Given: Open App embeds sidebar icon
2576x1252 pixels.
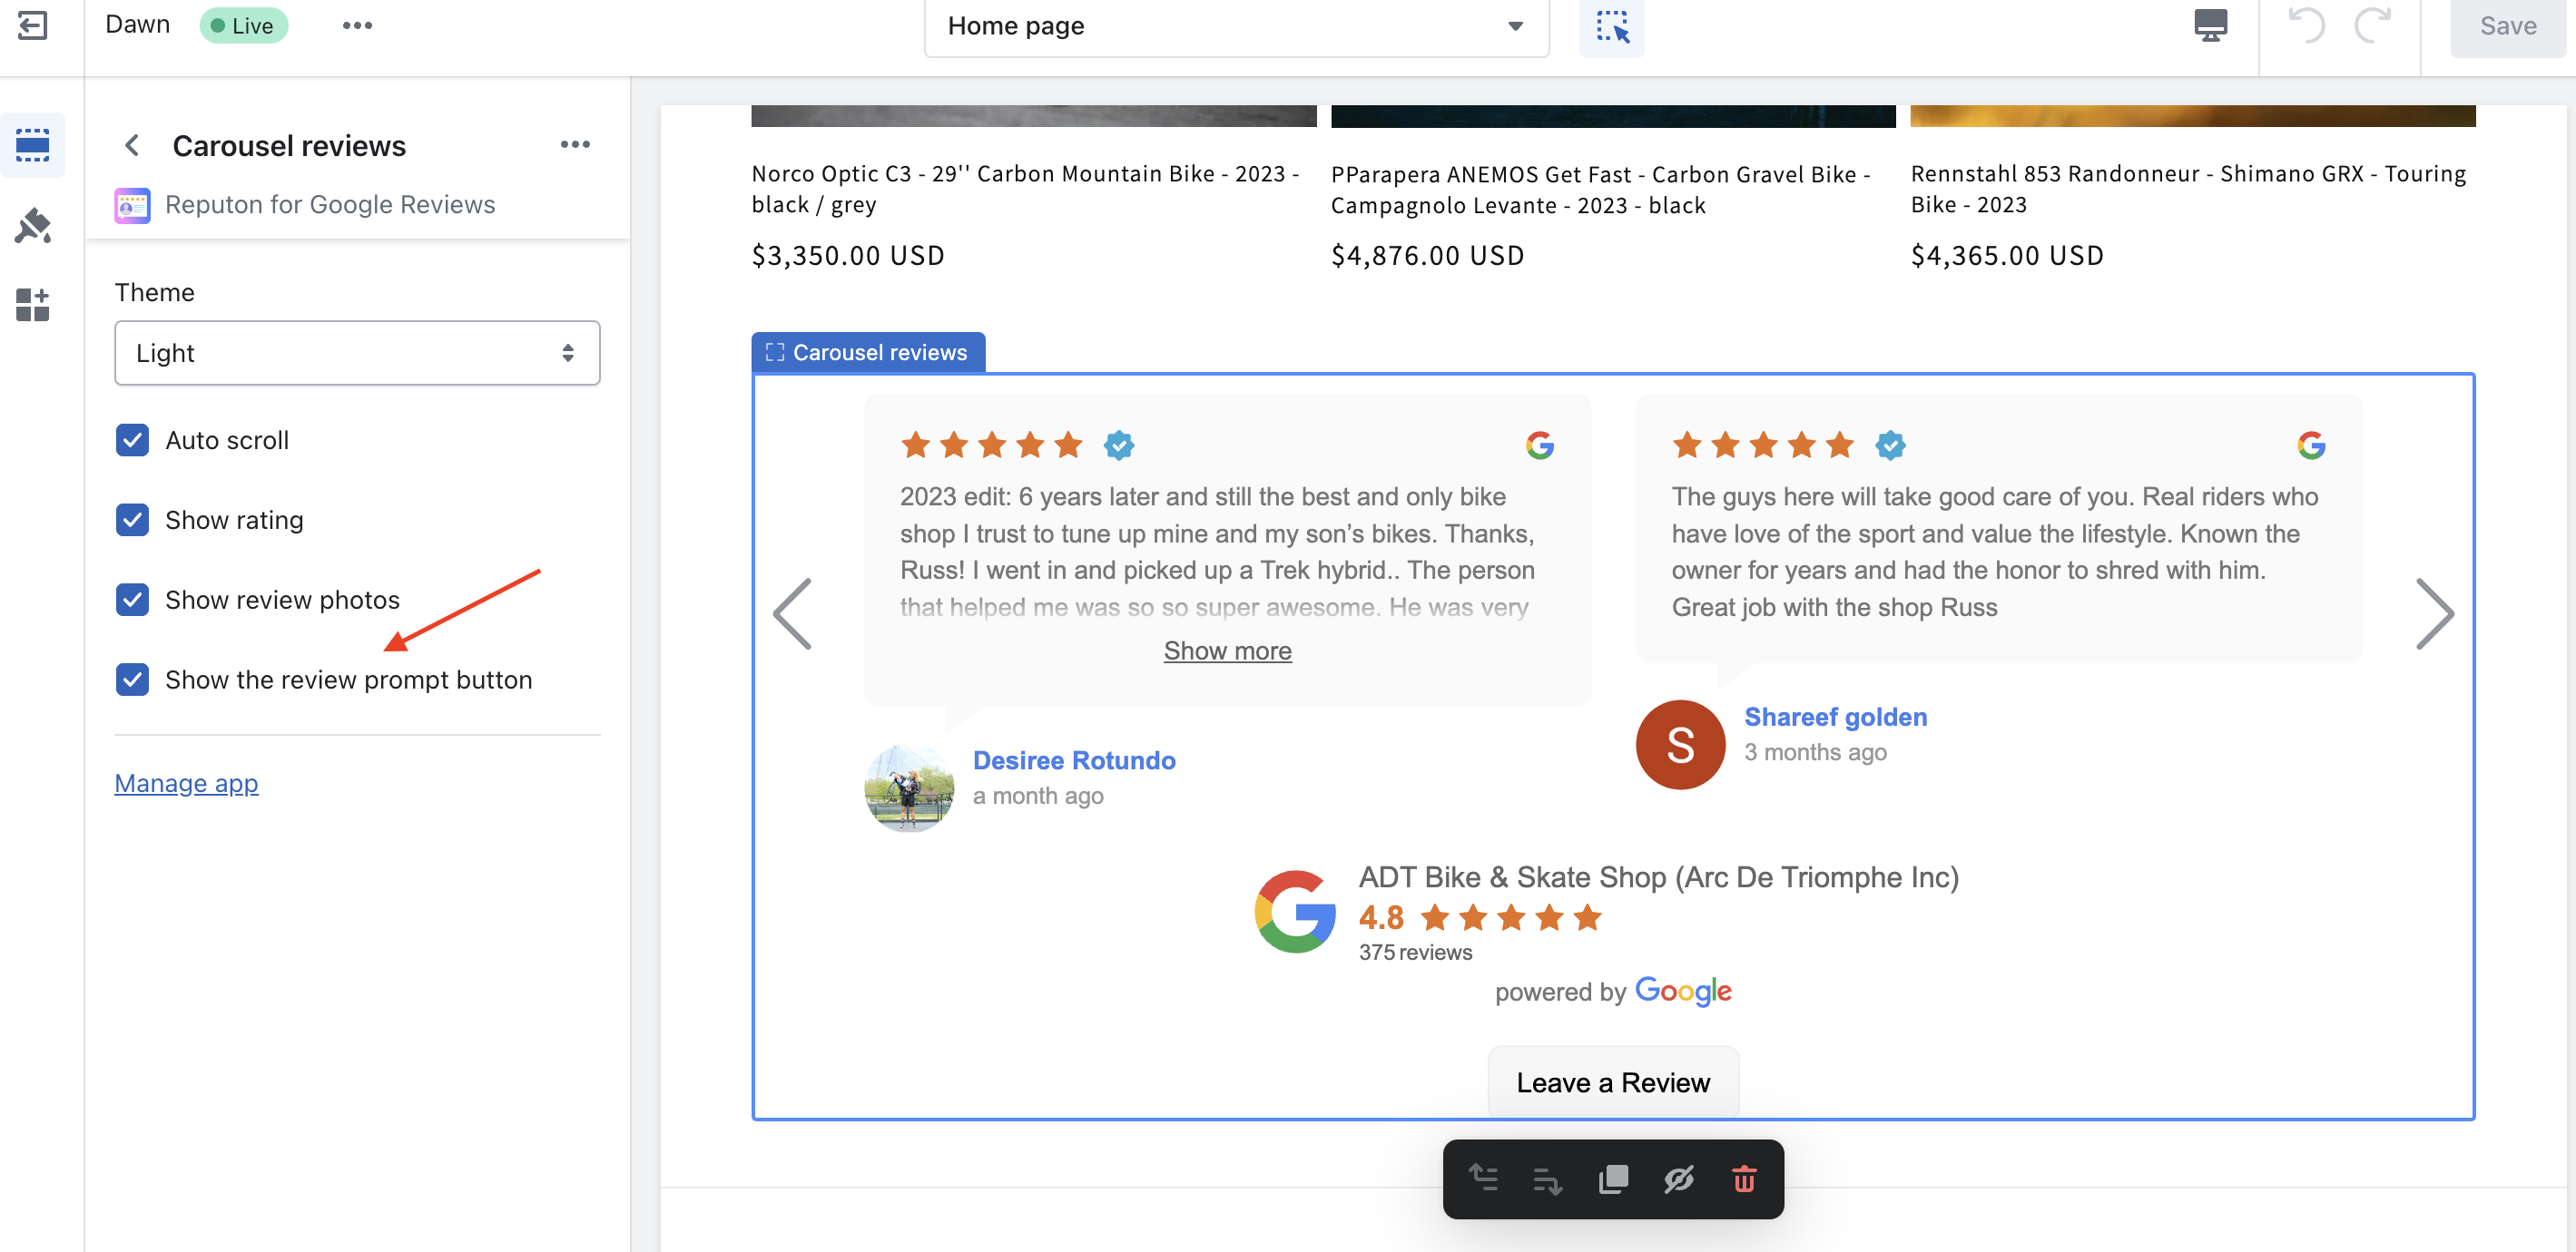Looking at the screenshot, I should pyautogui.click(x=32, y=305).
